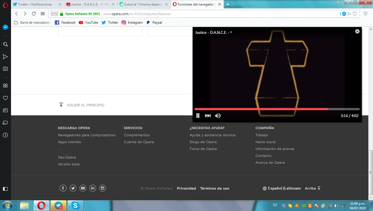Toggle the VPN badge in the address bar

[54, 14]
